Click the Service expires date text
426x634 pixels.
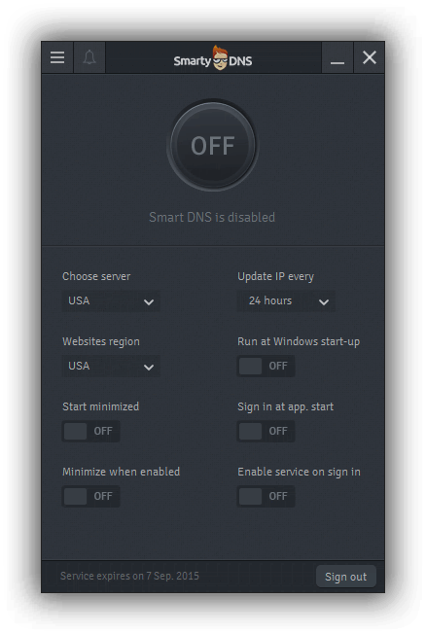(129, 577)
